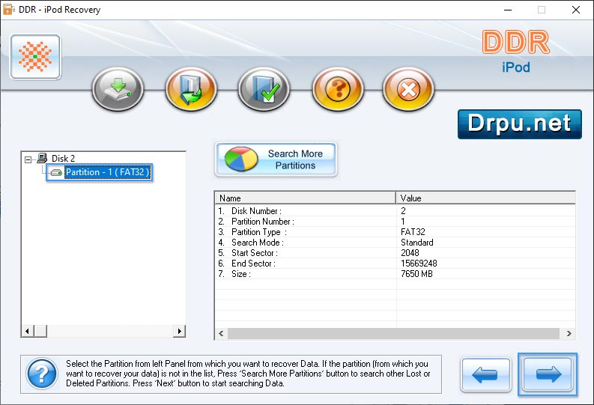Click the book with green arrow icon
Viewport: 594px width, 405px height.
tap(191, 89)
